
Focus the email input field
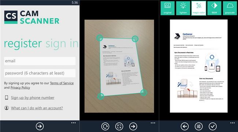(40, 61)
